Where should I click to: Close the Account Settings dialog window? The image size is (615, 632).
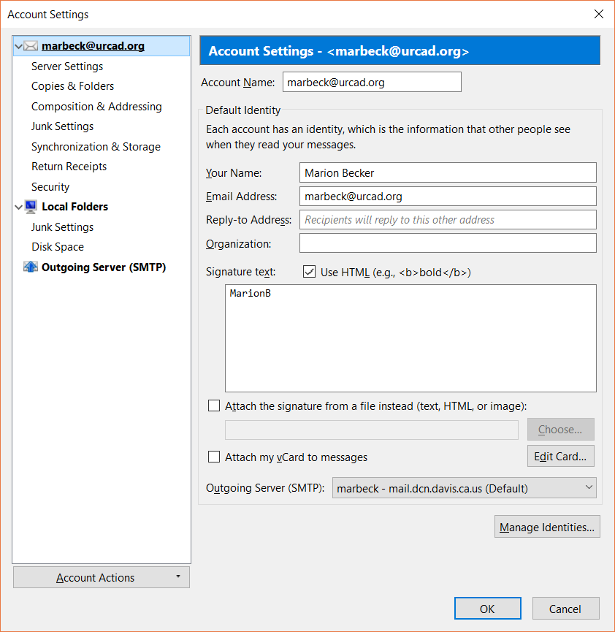599,14
